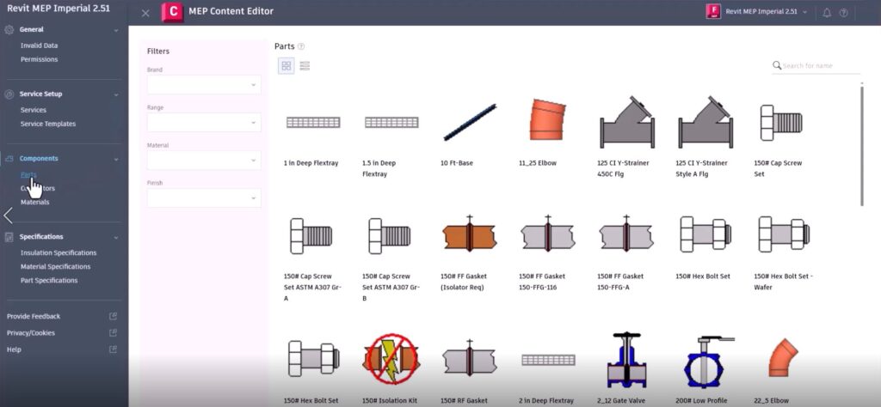Collapse the General section chevron

click(116, 30)
